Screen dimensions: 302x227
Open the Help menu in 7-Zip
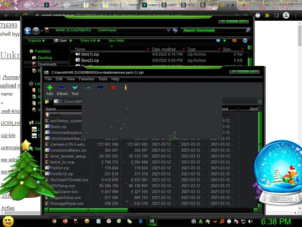[115, 79]
